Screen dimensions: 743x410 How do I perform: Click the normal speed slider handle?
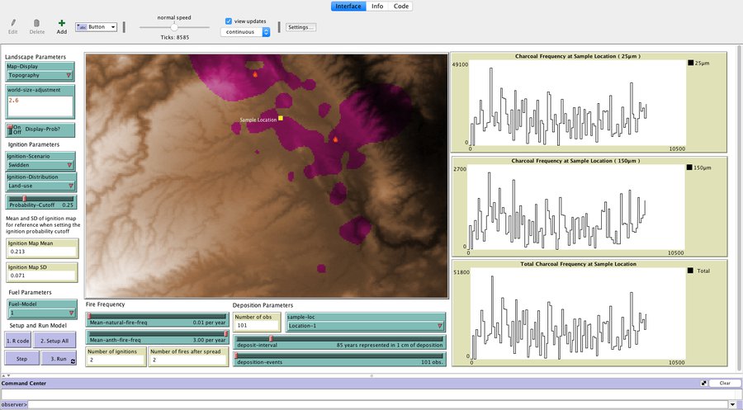click(174, 27)
